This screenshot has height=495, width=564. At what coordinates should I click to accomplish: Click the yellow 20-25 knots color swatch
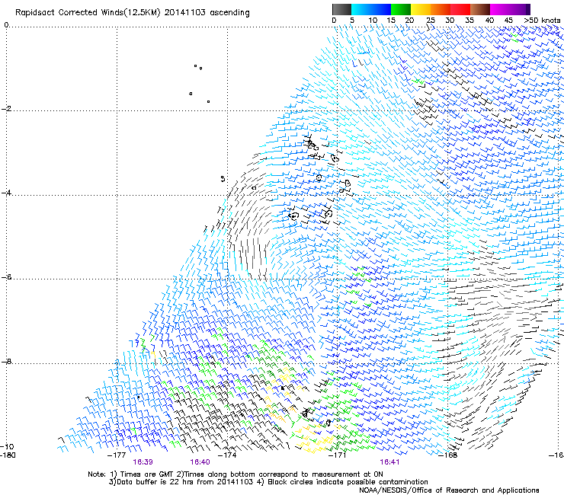[421, 9]
